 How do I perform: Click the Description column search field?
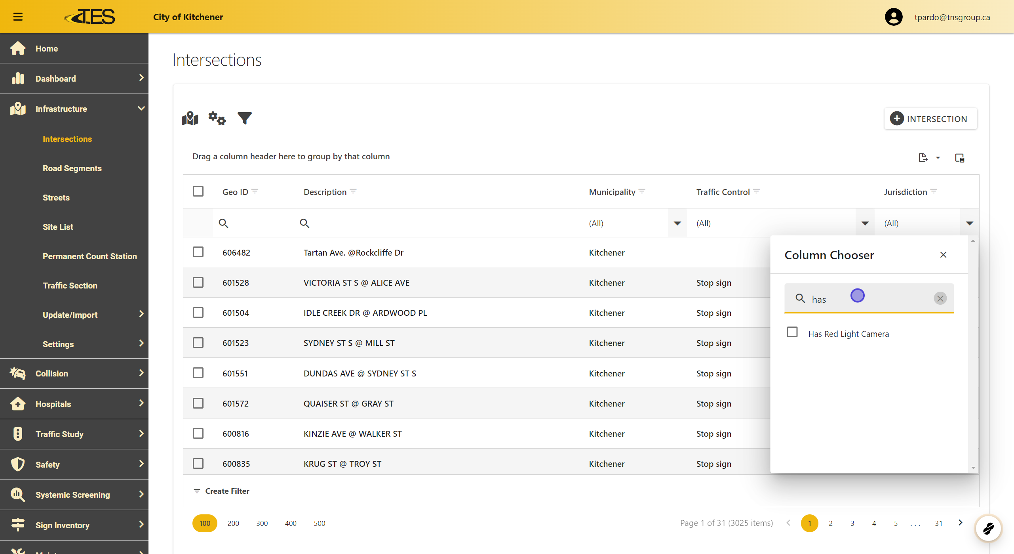(436, 223)
